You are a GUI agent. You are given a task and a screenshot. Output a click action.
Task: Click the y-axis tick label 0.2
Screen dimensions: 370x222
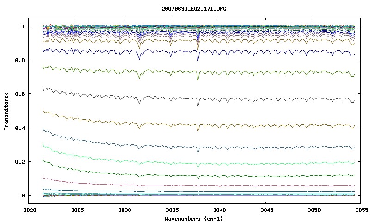pyautogui.click(x=20, y=162)
